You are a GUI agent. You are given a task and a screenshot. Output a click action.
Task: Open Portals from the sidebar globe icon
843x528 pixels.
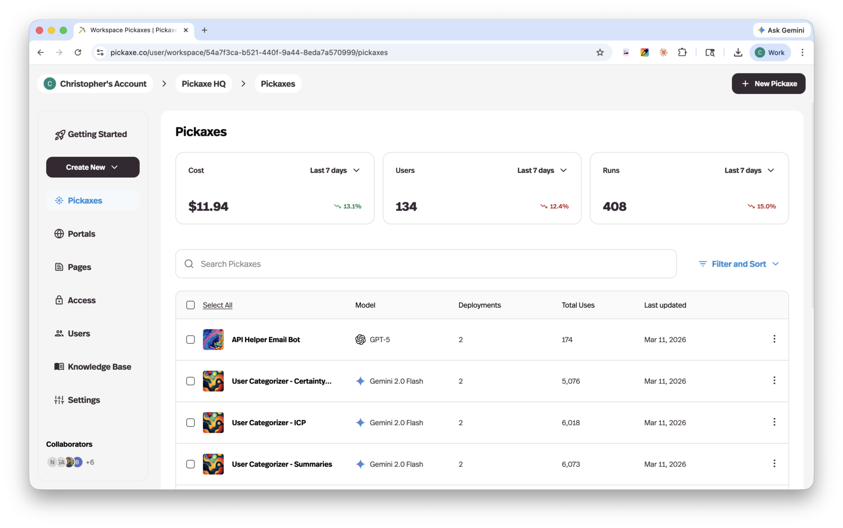(x=59, y=234)
